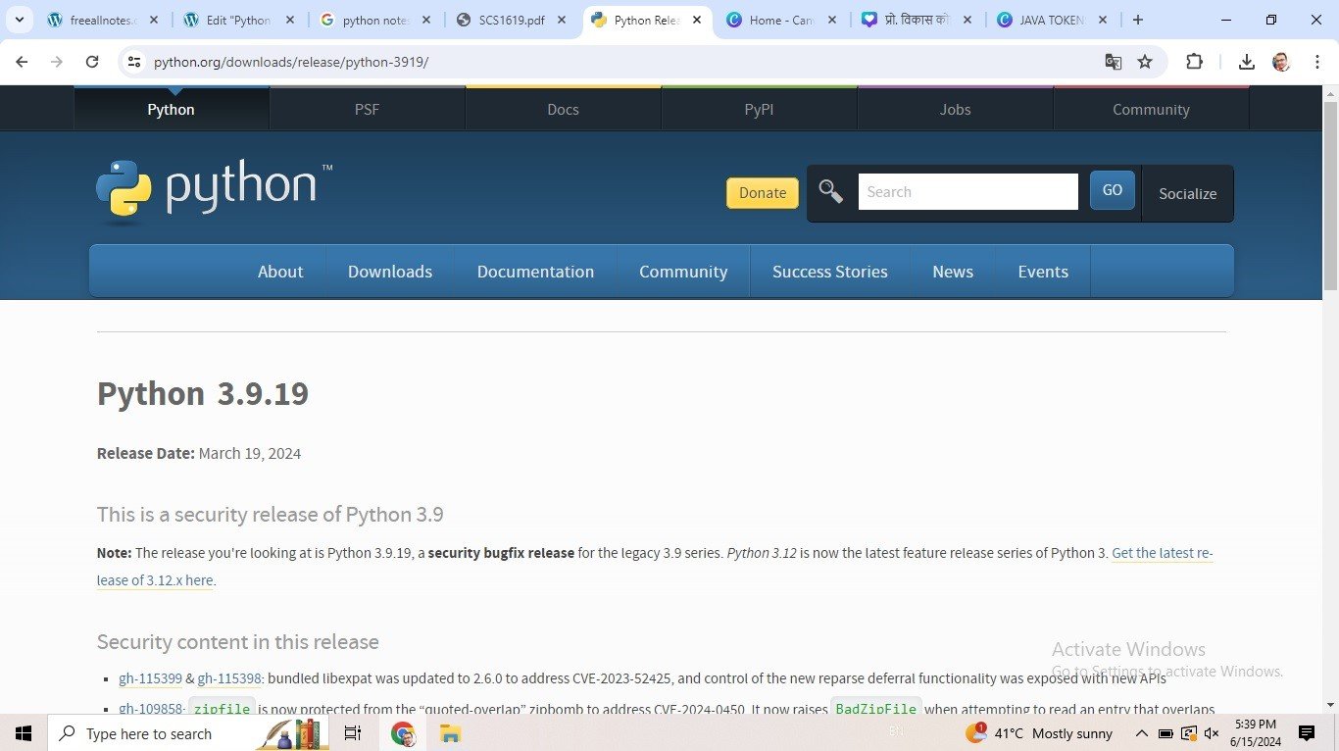The image size is (1339, 751).
Task: Close the Edit Python tab
Action: point(290,20)
